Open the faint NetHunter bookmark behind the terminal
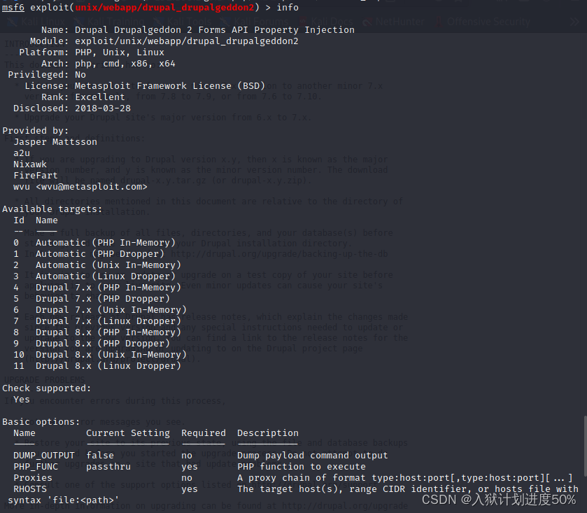 click(394, 22)
